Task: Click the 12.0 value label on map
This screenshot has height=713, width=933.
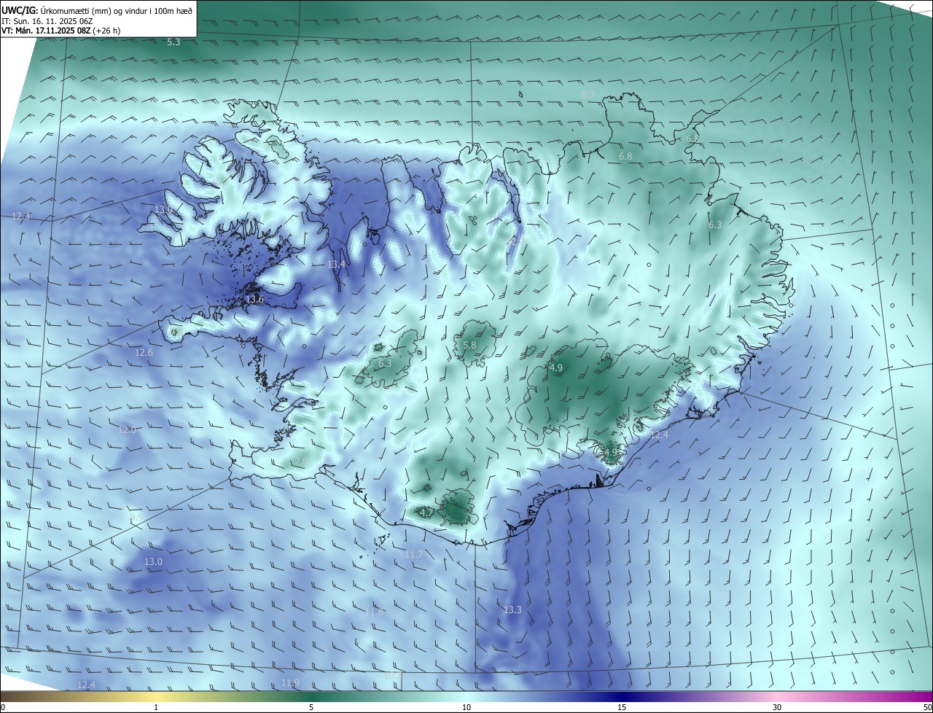Action: pos(128,430)
